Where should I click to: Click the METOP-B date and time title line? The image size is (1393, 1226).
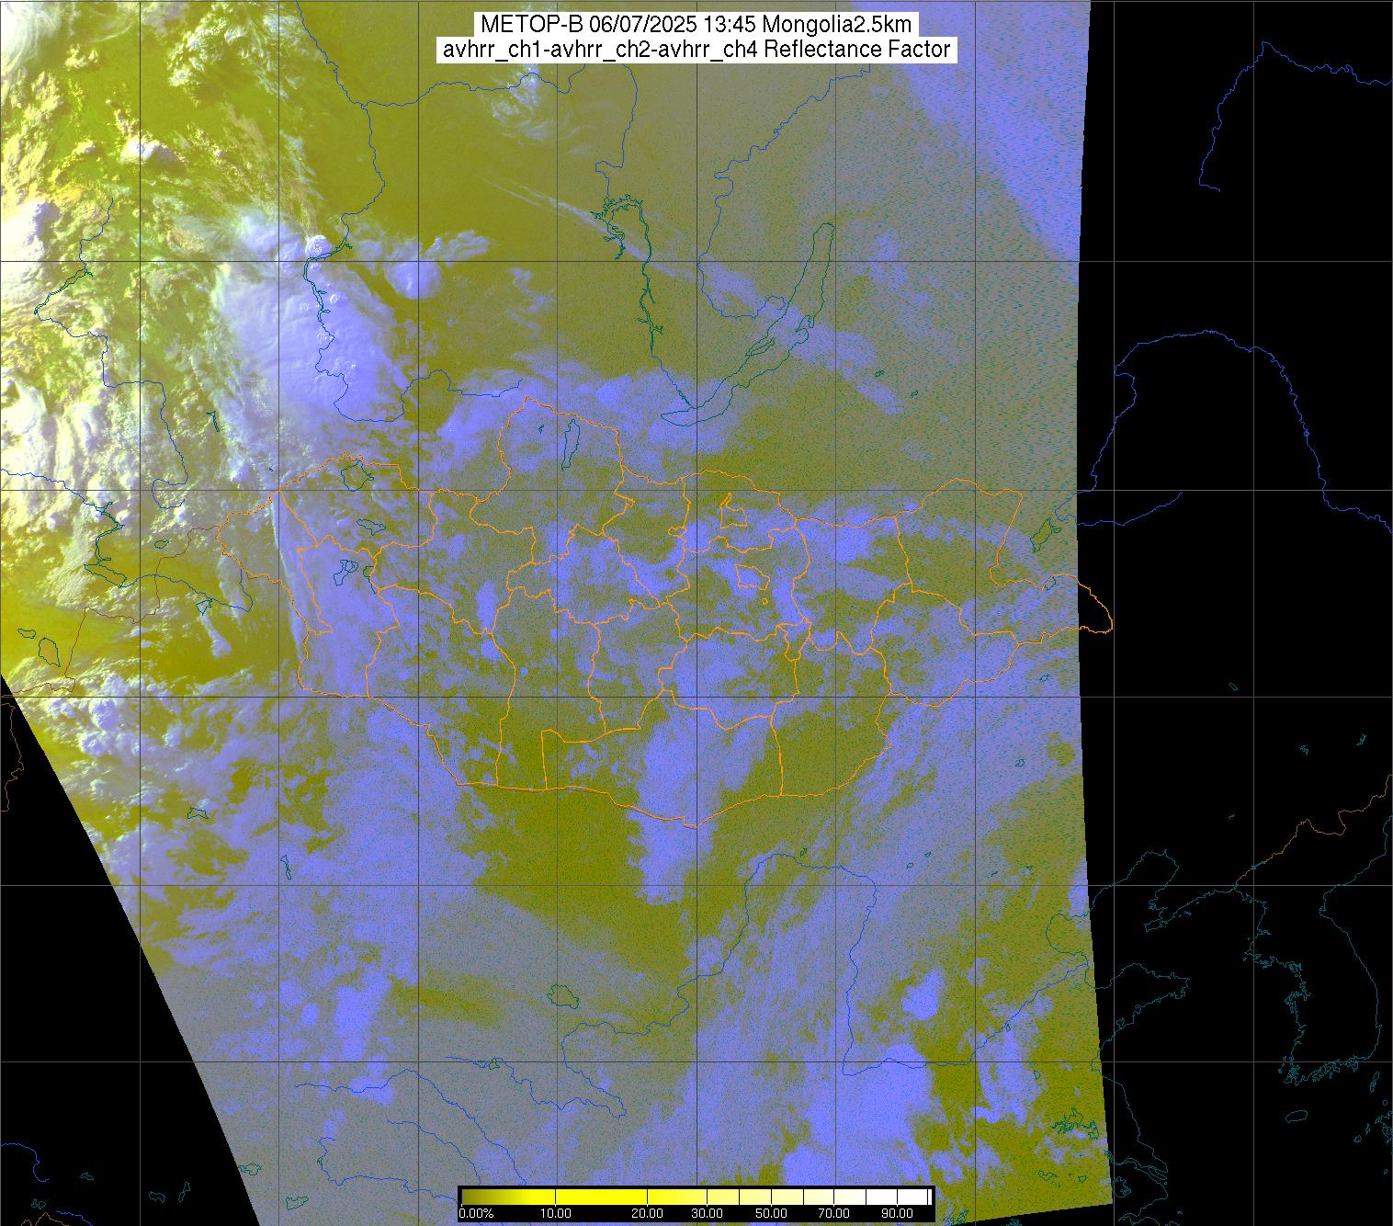(696, 25)
